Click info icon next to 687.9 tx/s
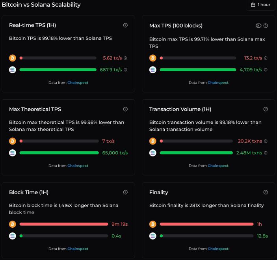The image size is (277, 260). point(125,70)
